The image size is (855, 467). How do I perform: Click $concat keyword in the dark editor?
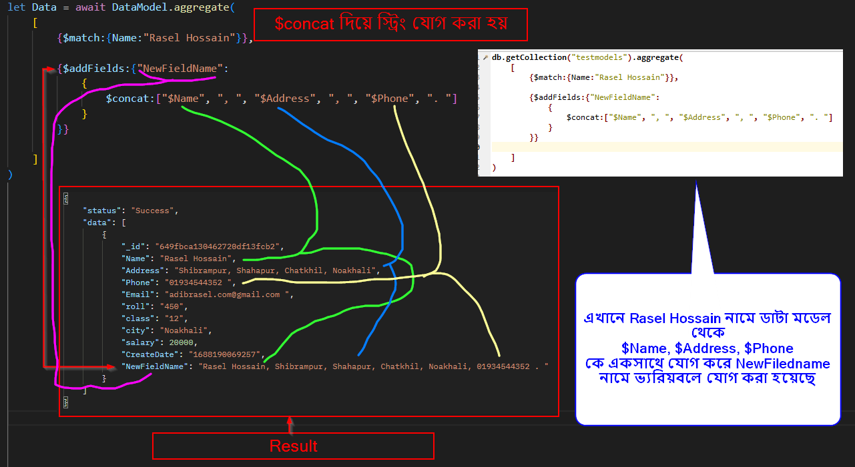coord(127,99)
